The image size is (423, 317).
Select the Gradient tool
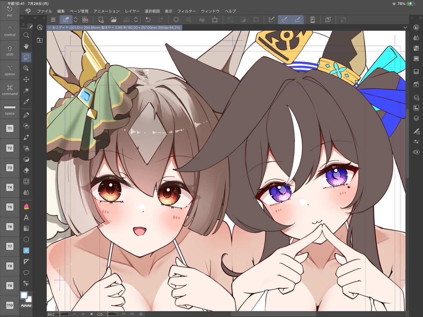click(x=26, y=228)
